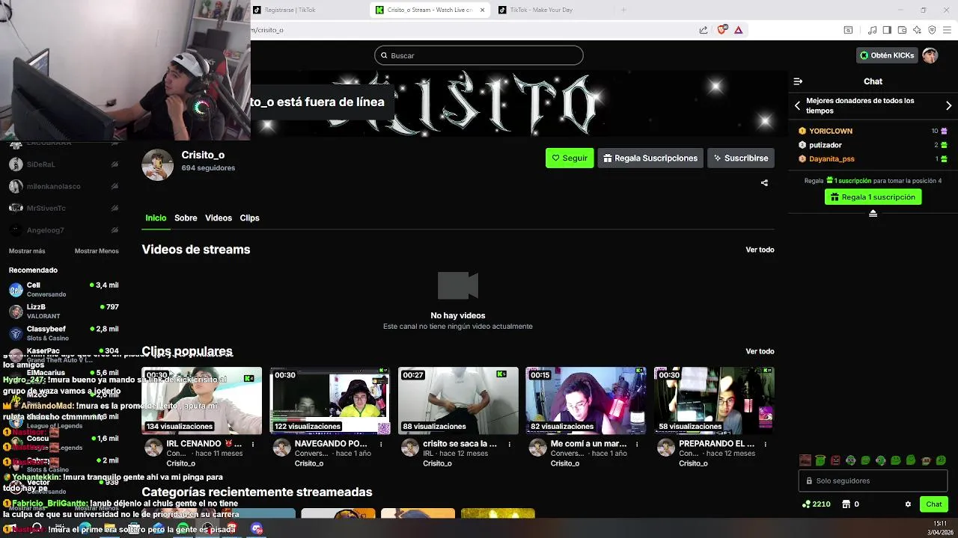The width and height of the screenshot is (958, 538).
Task: Collapse the chat panel arrow icon
Action: click(x=798, y=81)
